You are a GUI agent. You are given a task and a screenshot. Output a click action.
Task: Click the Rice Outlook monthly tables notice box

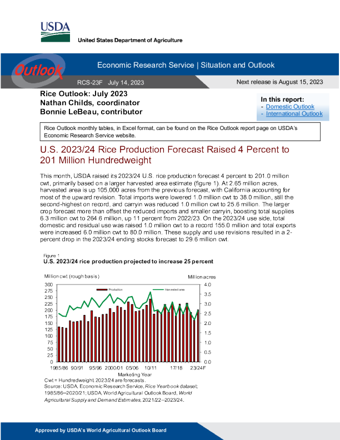(180, 132)
